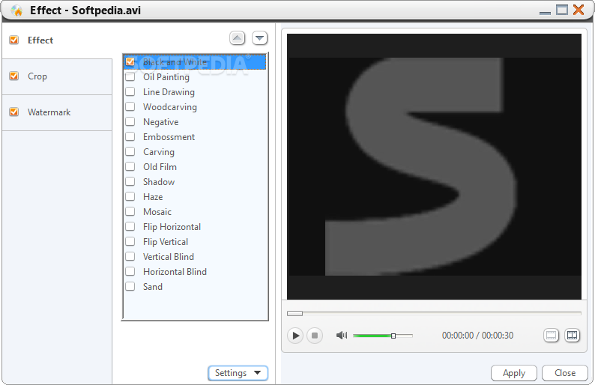Enable the Shadow effect checkbox
The image size is (595, 385).
coord(130,182)
